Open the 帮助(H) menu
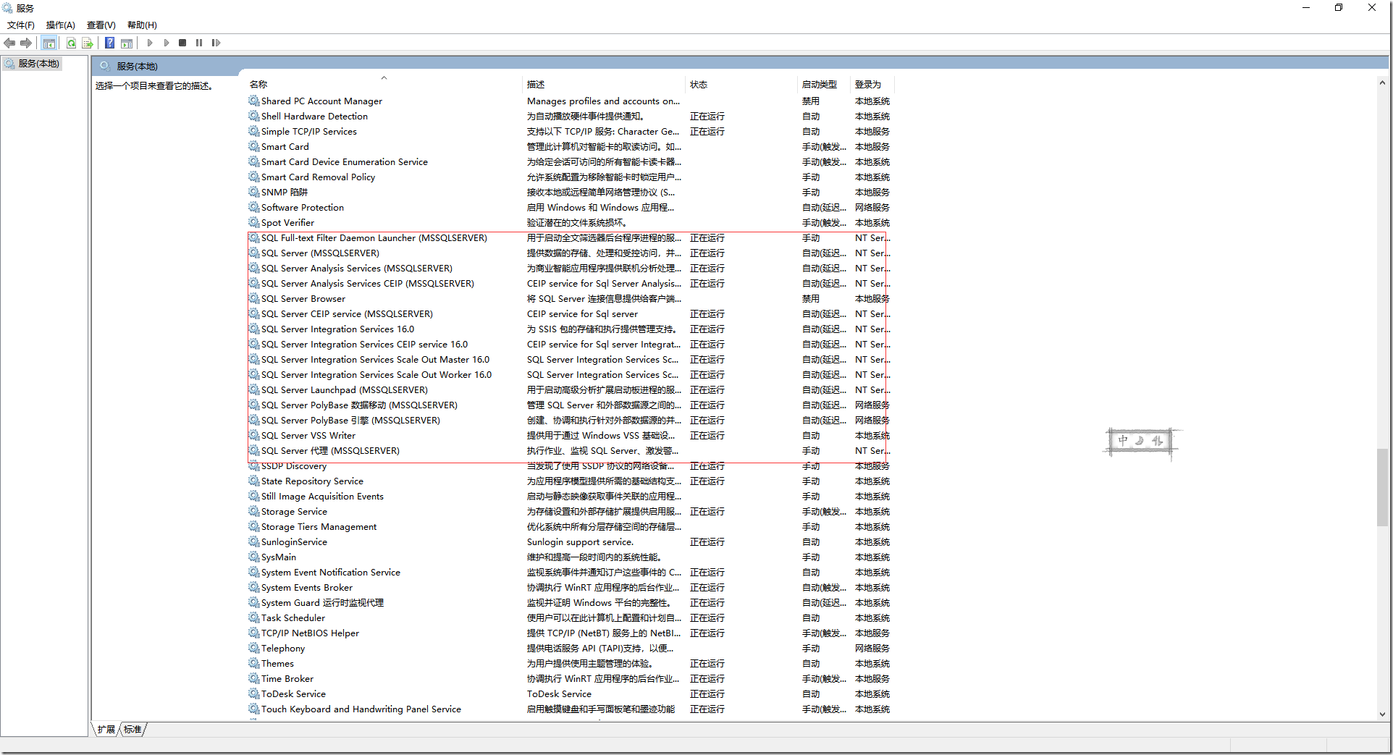Viewport: 1393px width, 755px height. point(142,25)
